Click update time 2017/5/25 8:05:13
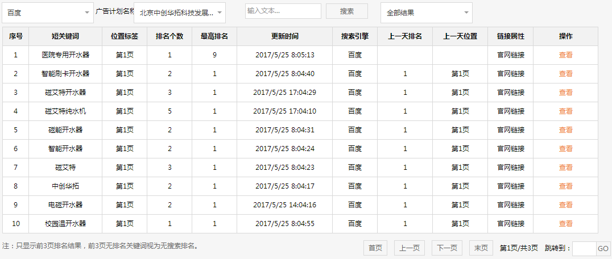Screen dimensions: 612x259 [284, 55]
